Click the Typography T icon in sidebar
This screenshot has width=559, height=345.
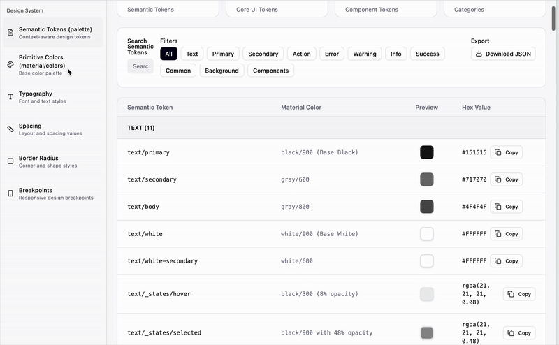pyautogui.click(x=10, y=97)
